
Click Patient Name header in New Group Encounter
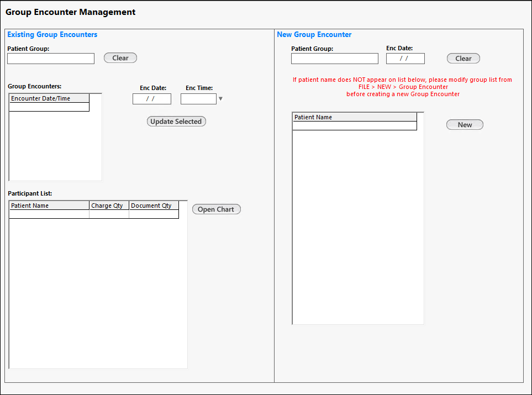[x=354, y=117]
